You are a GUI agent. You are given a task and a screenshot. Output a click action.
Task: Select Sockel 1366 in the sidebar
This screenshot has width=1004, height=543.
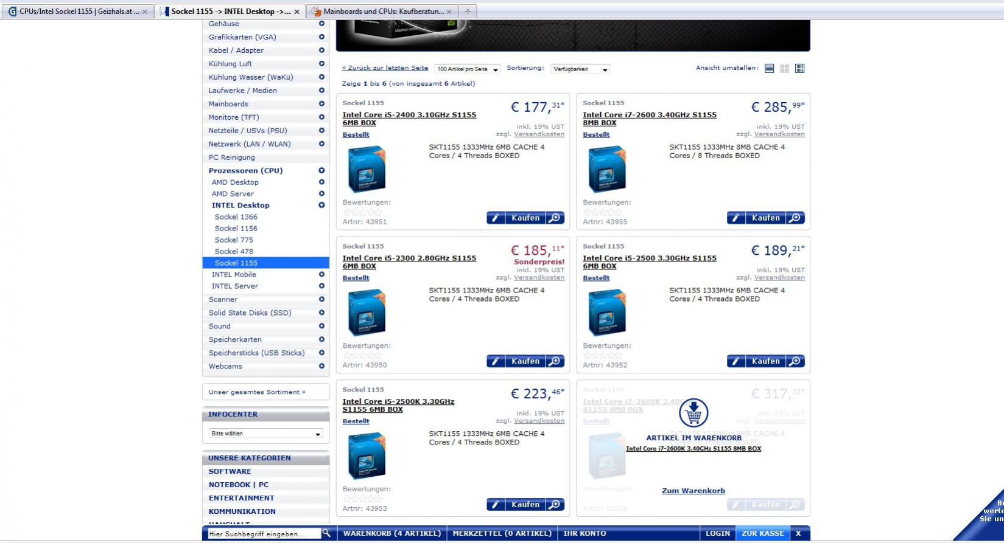[236, 217]
